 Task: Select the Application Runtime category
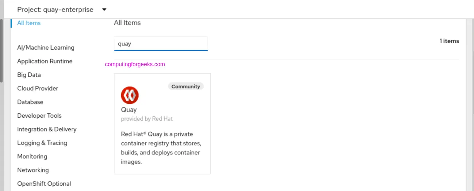point(45,61)
